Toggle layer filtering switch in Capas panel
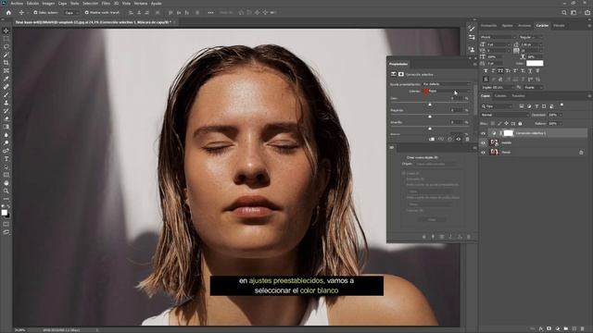The image size is (593, 333). [x=561, y=105]
